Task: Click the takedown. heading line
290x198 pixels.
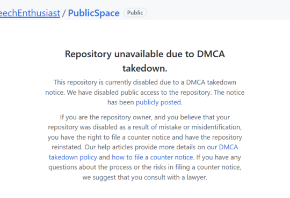Action: (145, 68)
